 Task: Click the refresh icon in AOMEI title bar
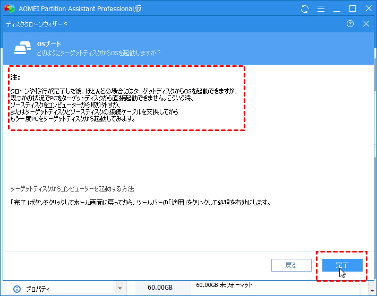(305, 9)
